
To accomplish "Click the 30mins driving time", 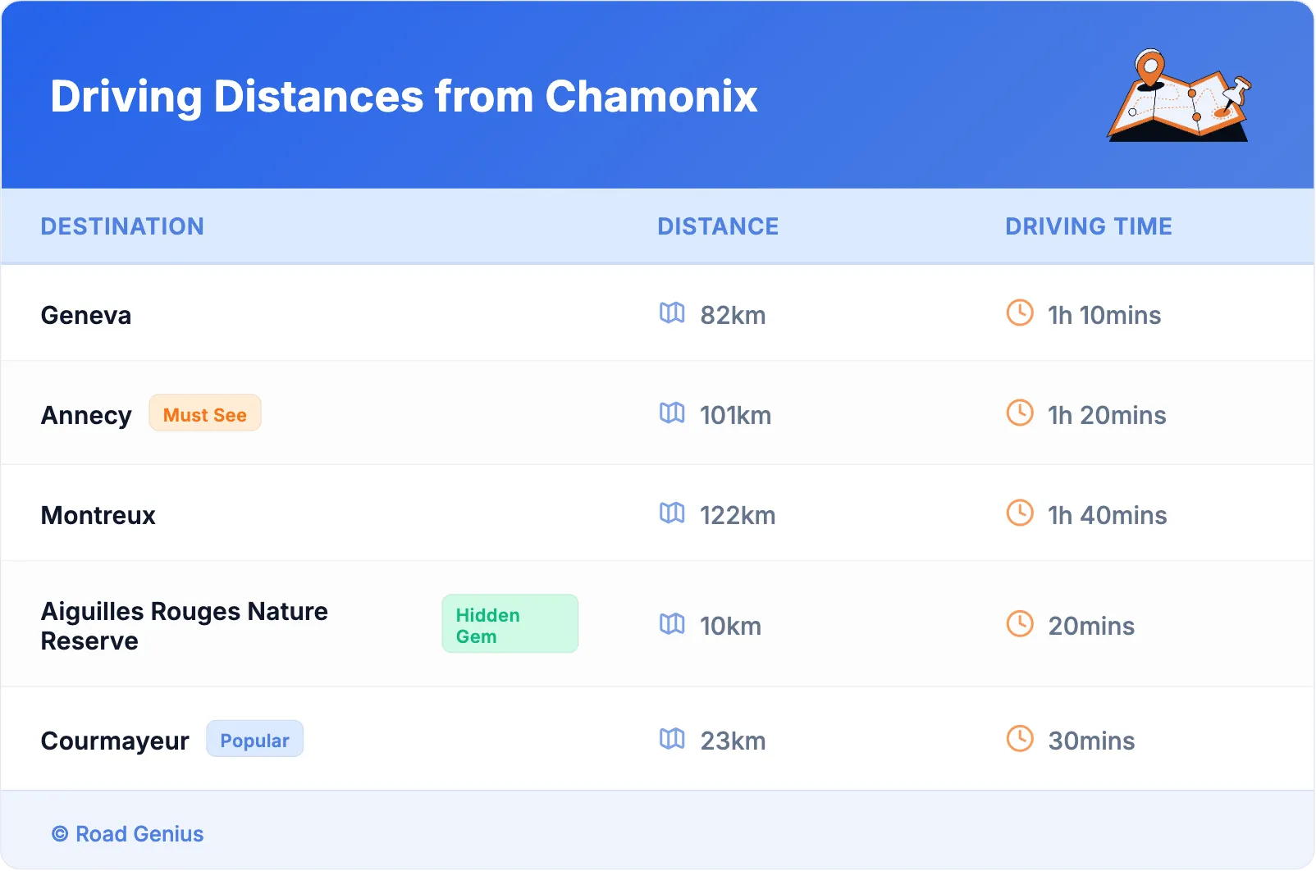I will coord(1091,741).
